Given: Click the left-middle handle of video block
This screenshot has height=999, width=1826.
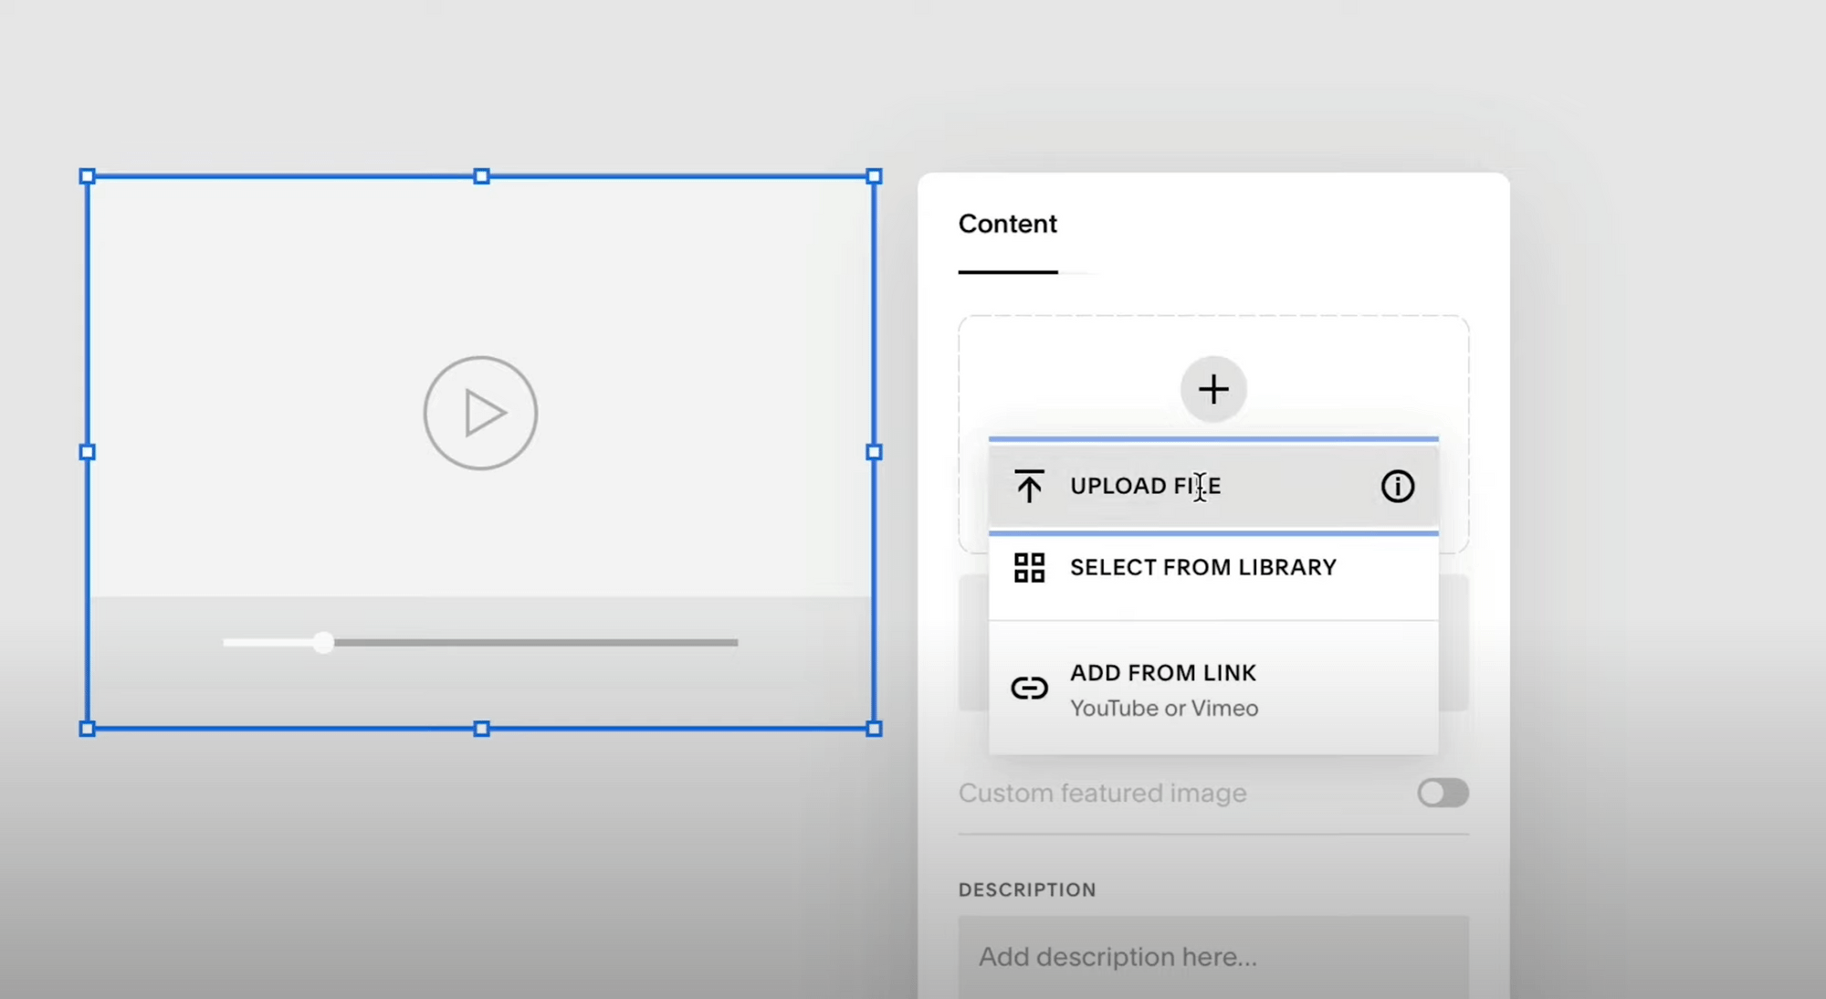Looking at the screenshot, I should 88,452.
